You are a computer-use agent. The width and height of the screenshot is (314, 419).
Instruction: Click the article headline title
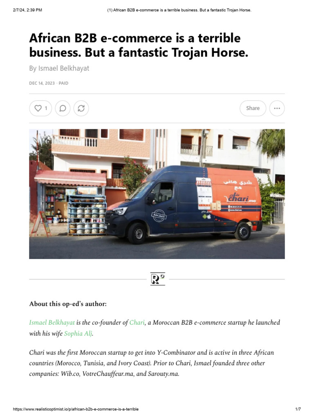139,45
